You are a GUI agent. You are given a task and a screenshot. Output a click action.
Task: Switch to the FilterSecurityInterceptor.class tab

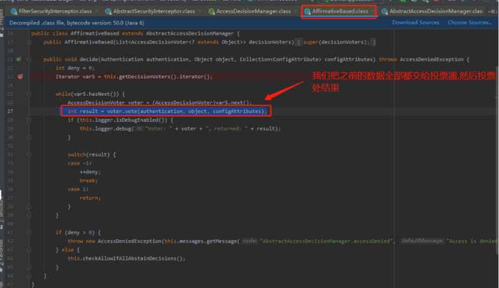(x=55, y=11)
